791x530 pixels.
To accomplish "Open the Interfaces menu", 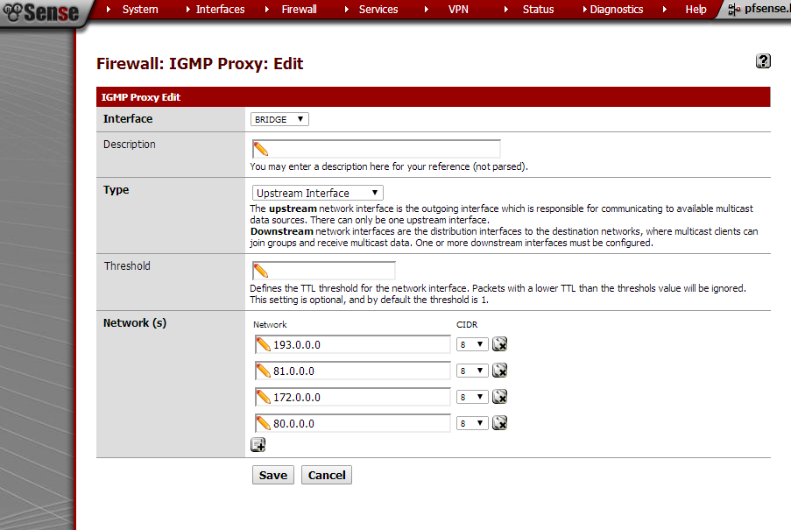I will click(x=220, y=9).
